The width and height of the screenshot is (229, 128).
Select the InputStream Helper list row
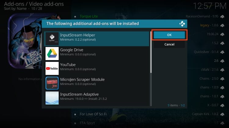coord(97,39)
